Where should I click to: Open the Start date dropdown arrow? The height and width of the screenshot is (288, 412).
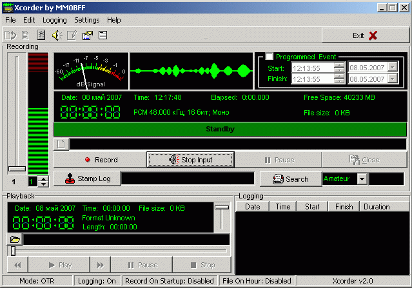coord(392,67)
